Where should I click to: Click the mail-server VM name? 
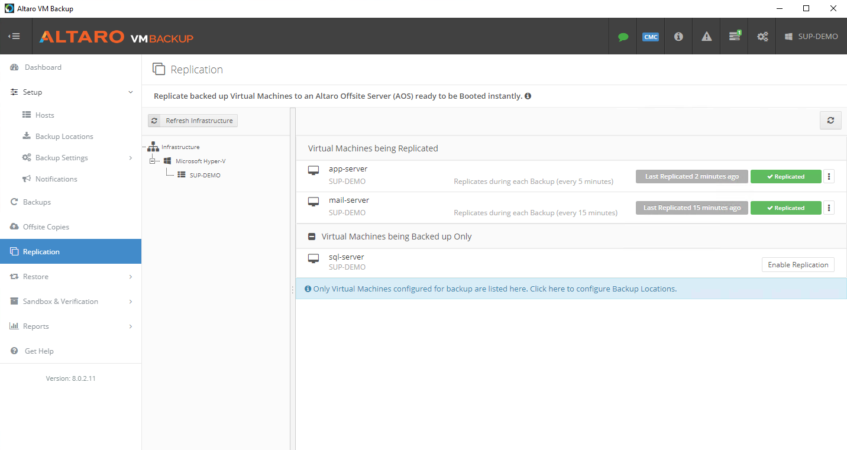(349, 200)
